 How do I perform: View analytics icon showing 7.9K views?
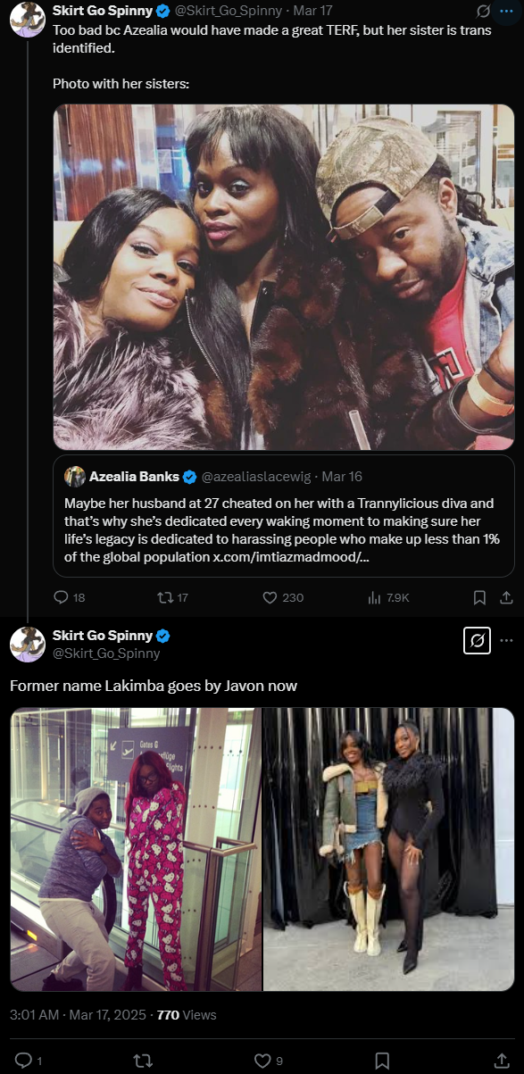[375, 597]
